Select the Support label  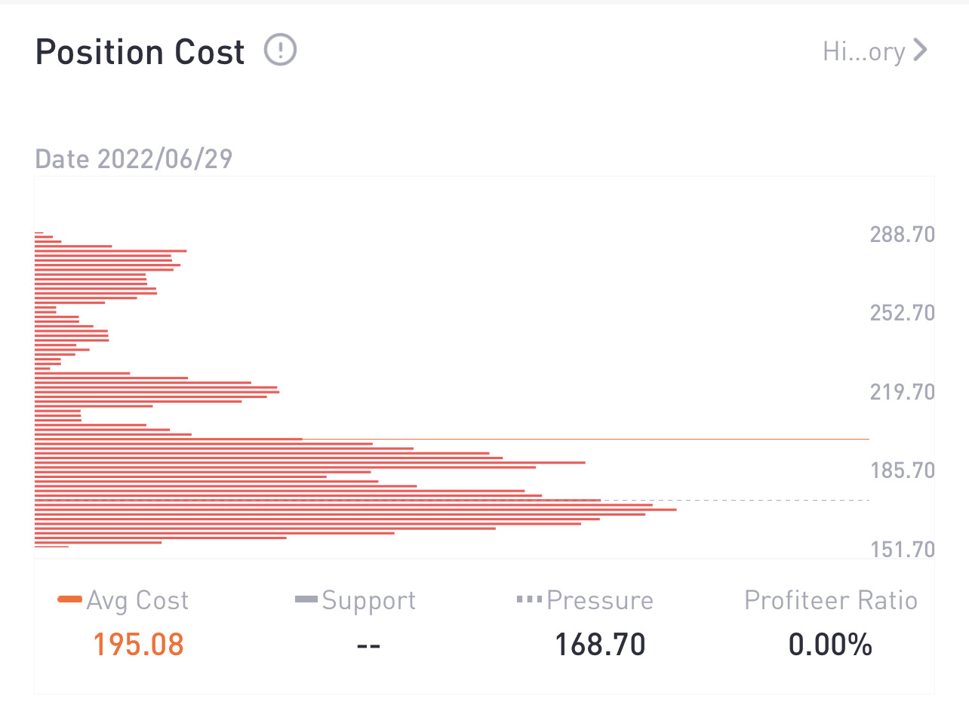(x=368, y=600)
